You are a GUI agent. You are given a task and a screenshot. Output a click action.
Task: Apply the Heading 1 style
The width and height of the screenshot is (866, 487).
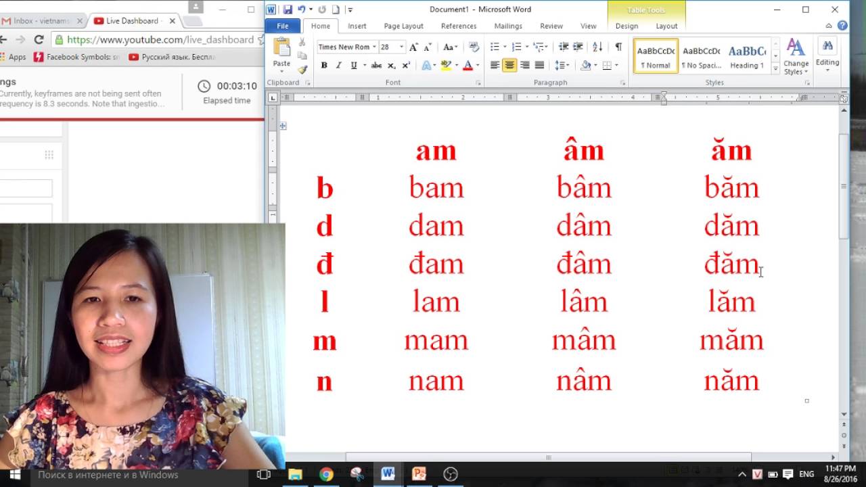[x=747, y=57]
